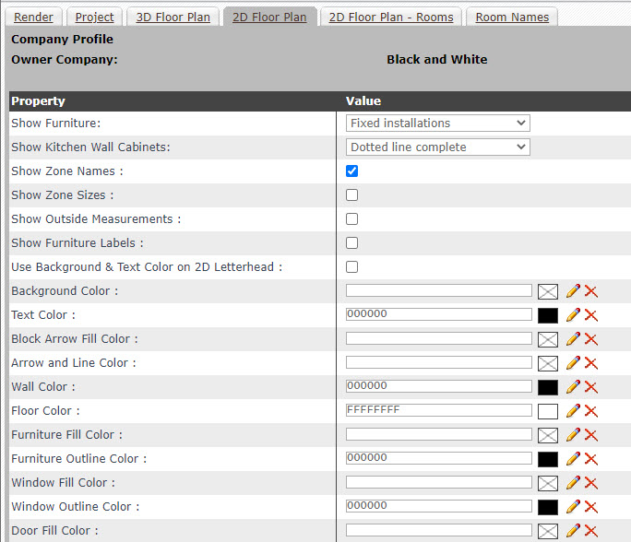631x542 pixels.
Task: Focus the Background Color input field
Action: 438,290
